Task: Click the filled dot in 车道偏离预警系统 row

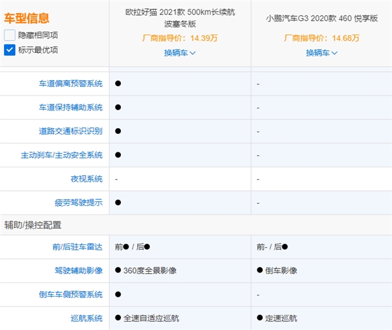Action: point(118,84)
